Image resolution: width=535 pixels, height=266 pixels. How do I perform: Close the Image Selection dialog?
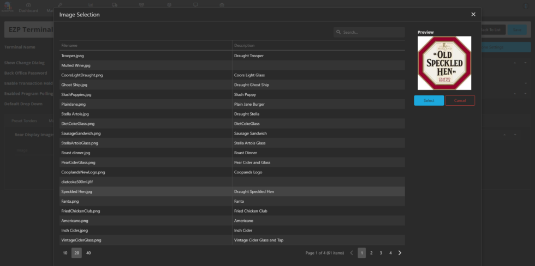(473, 15)
